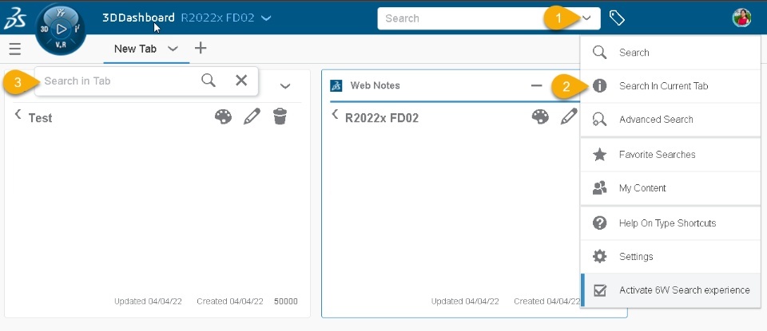Open Favorite Searches
Viewport: 767px width, 331px height.
(x=670, y=155)
